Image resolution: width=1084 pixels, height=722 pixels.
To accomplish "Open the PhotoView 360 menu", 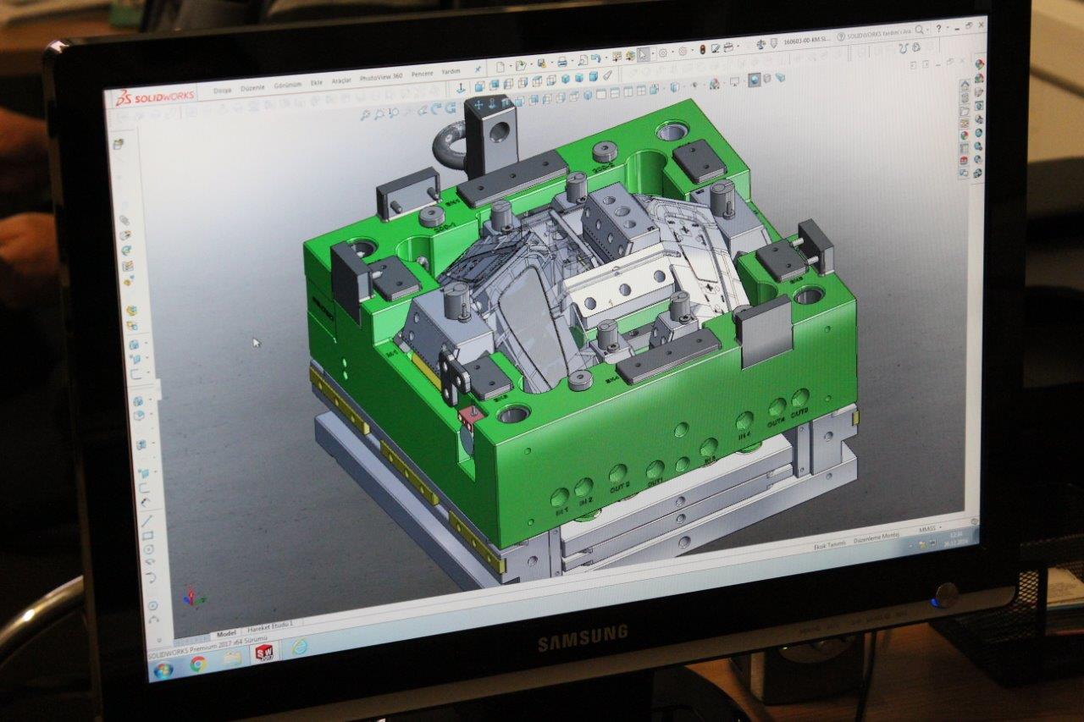I will pyautogui.click(x=381, y=77).
